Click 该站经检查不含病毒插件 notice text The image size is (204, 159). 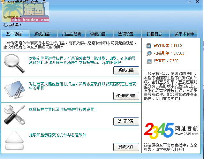pos(170,147)
